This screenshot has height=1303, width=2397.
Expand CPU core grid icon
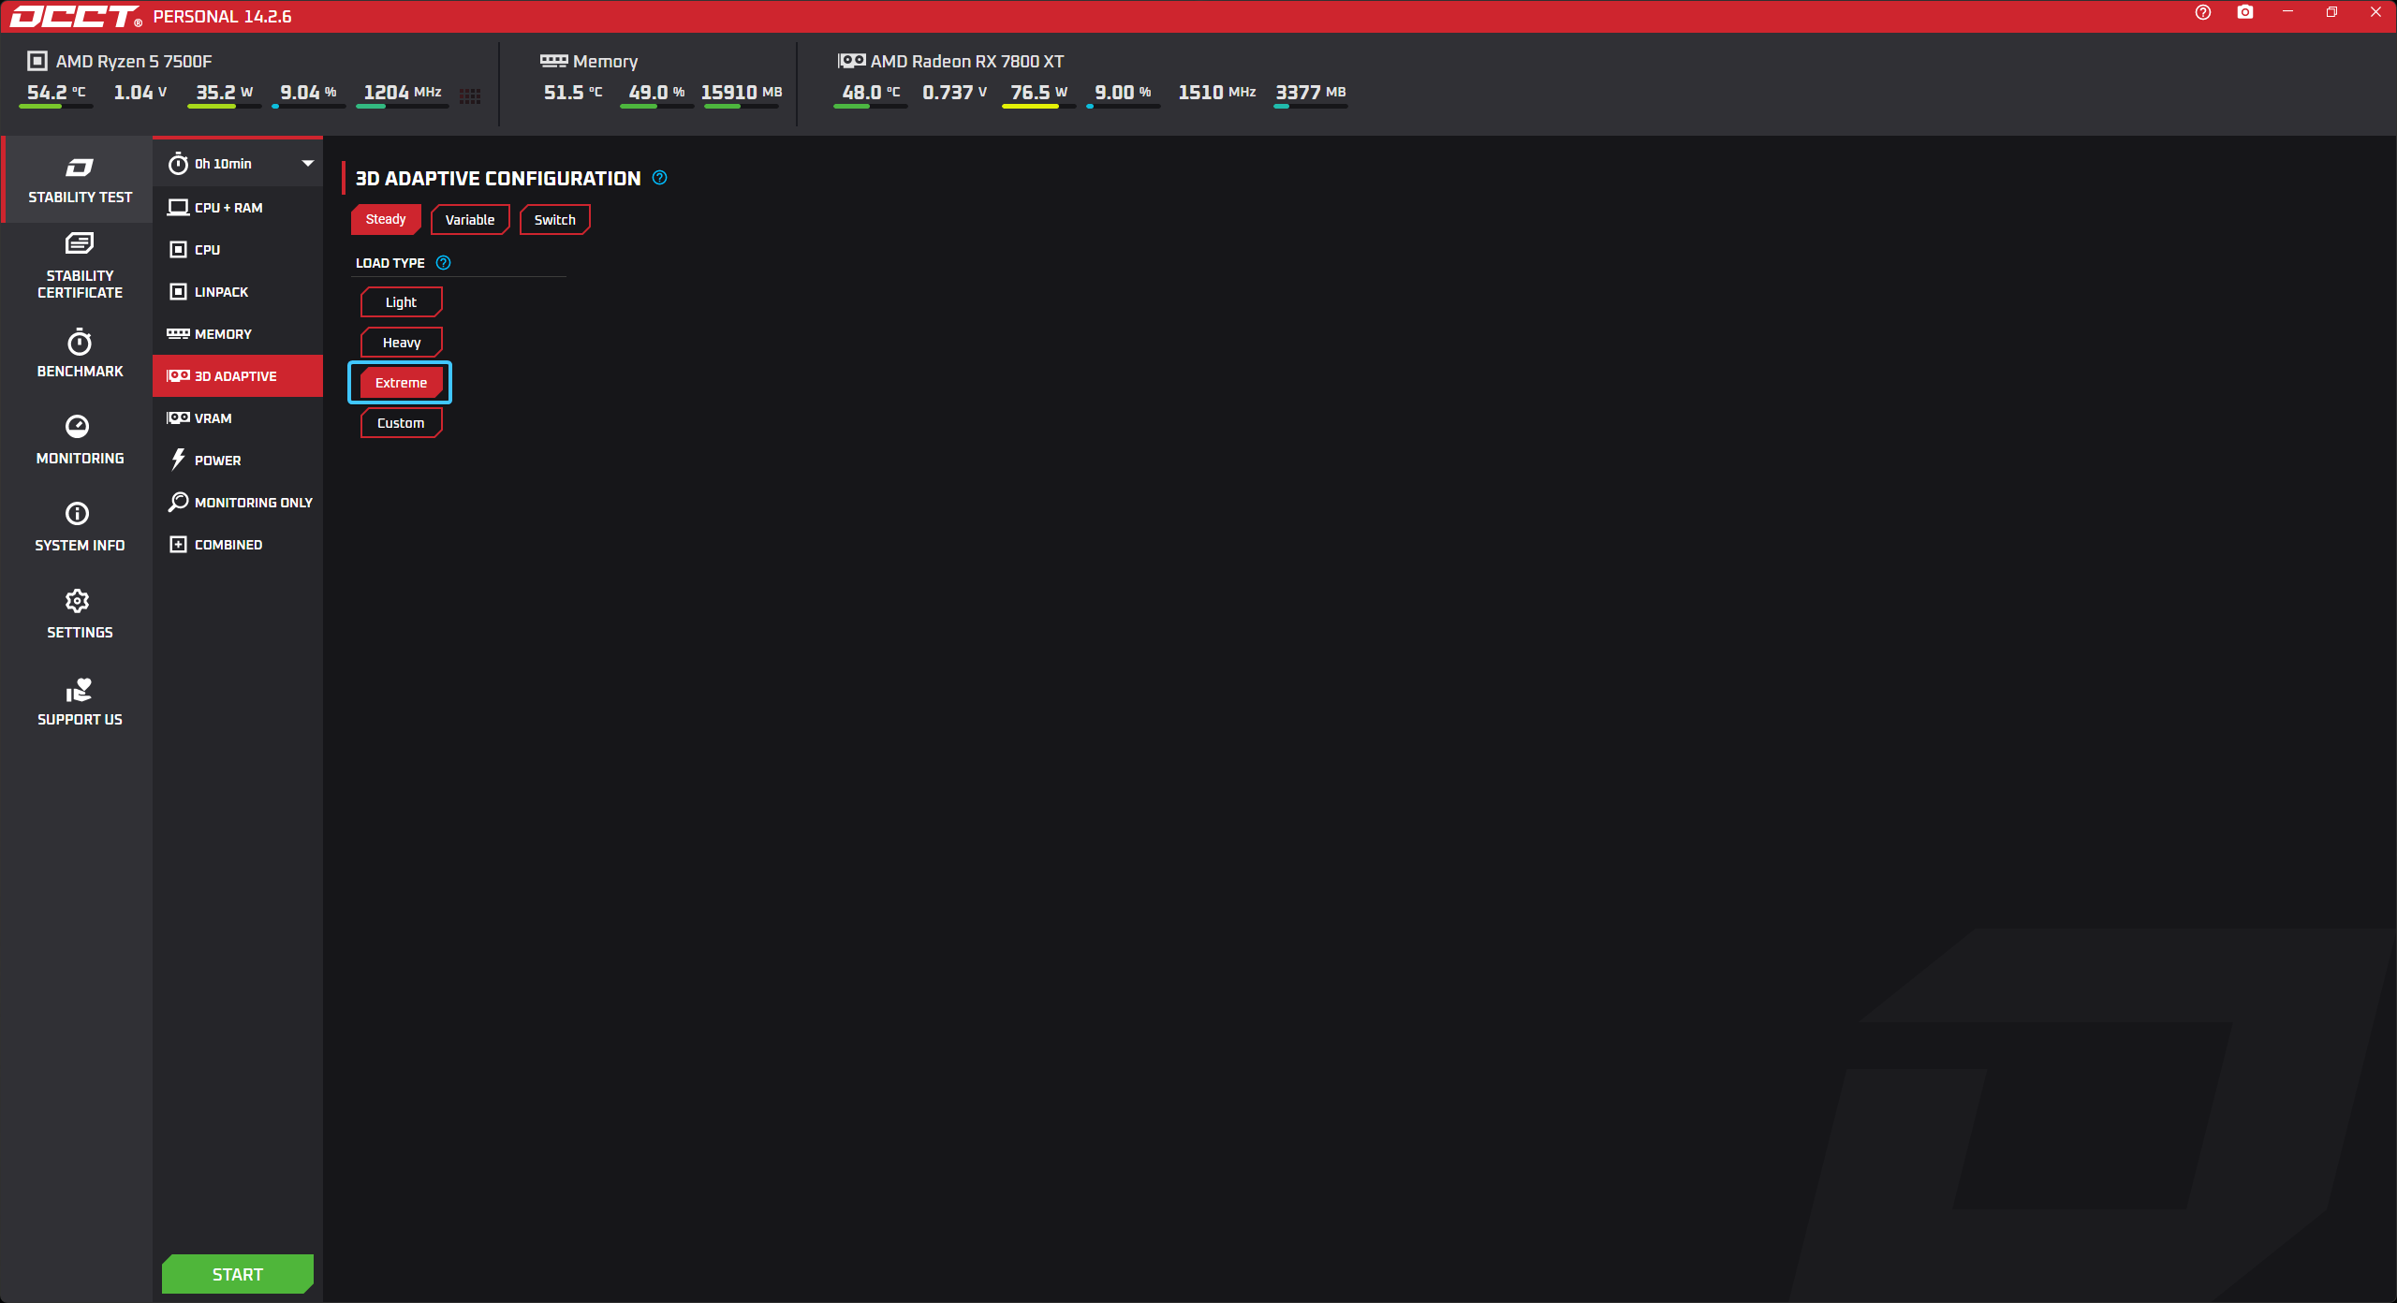470,95
